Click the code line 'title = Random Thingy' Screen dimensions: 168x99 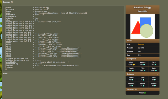tap(27, 8)
